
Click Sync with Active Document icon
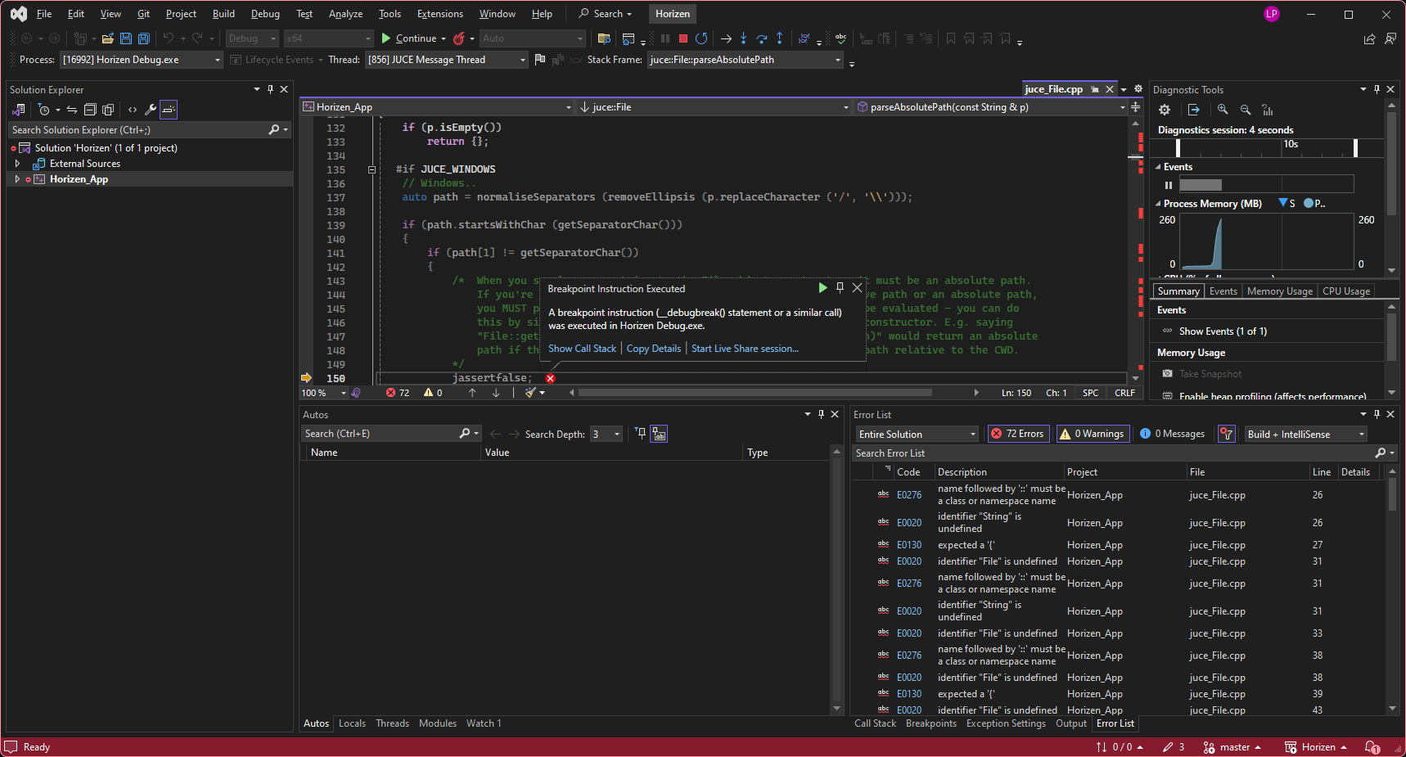coord(72,110)
